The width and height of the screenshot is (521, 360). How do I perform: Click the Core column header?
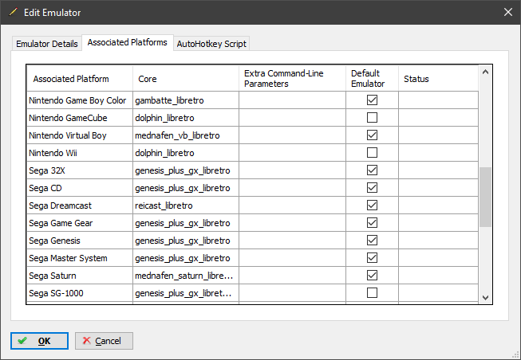coord(186,79)
